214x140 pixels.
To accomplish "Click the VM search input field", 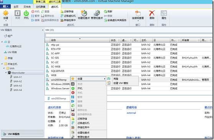I will coord(129,36).
